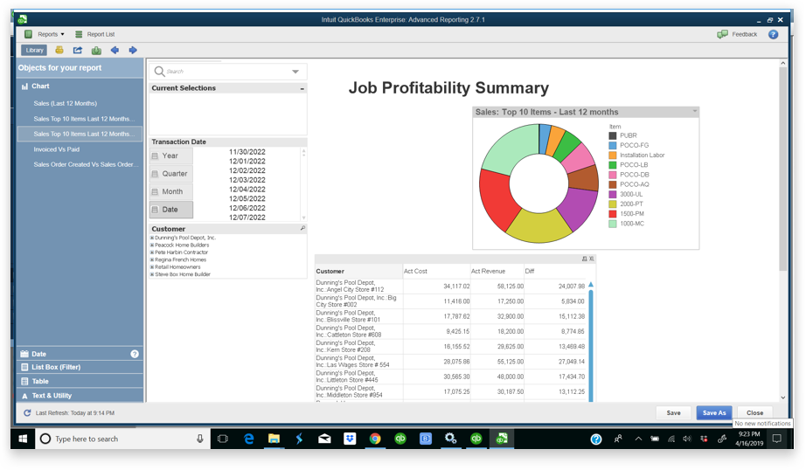Click in the Search input field
This screenshot has width=806, height=470.
coord(226,72)
